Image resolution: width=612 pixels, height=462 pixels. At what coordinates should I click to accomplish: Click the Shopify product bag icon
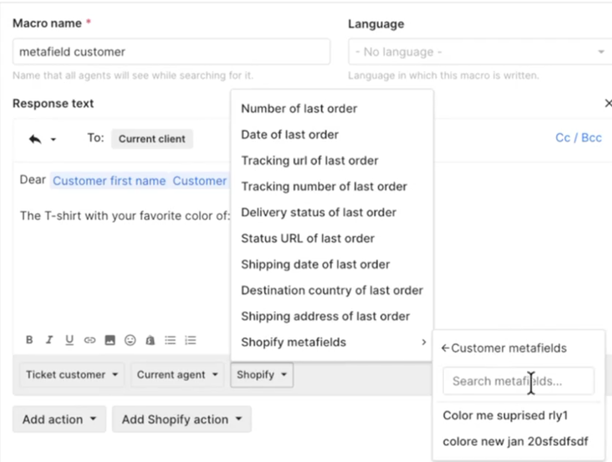coord(150,341)
